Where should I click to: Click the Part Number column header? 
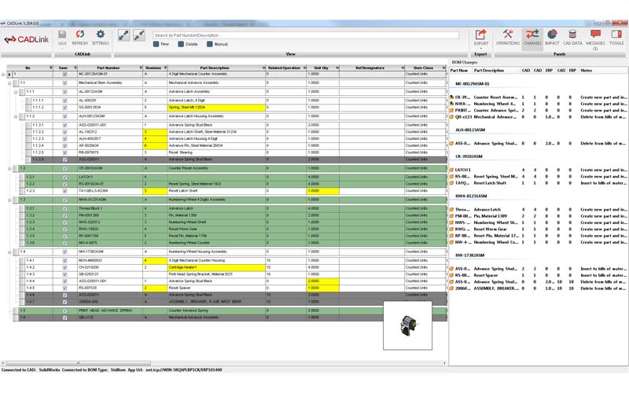[109, 68]
